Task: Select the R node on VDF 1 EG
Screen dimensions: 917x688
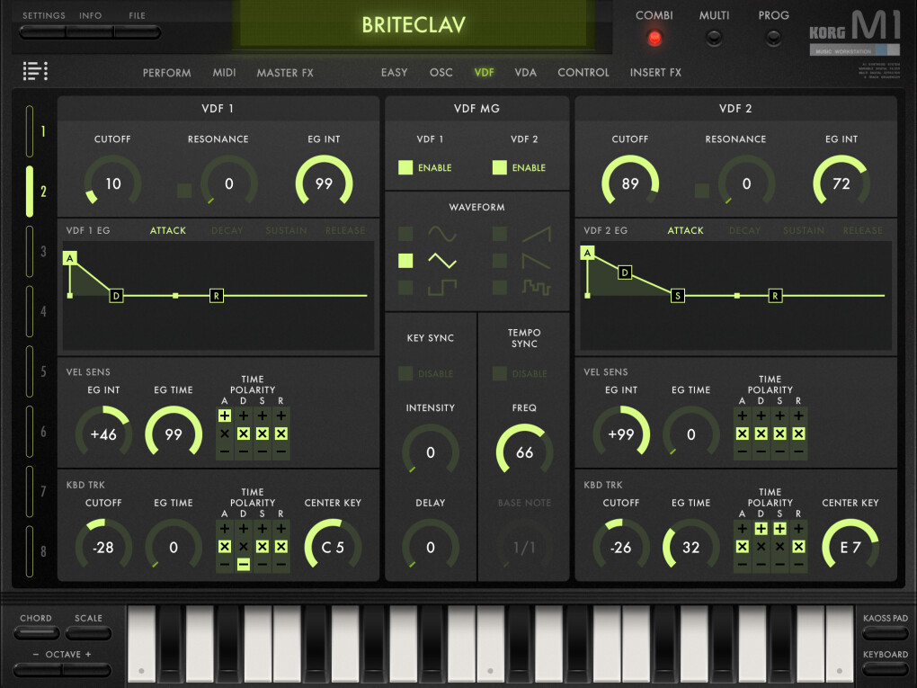Action: click(217, 296)
